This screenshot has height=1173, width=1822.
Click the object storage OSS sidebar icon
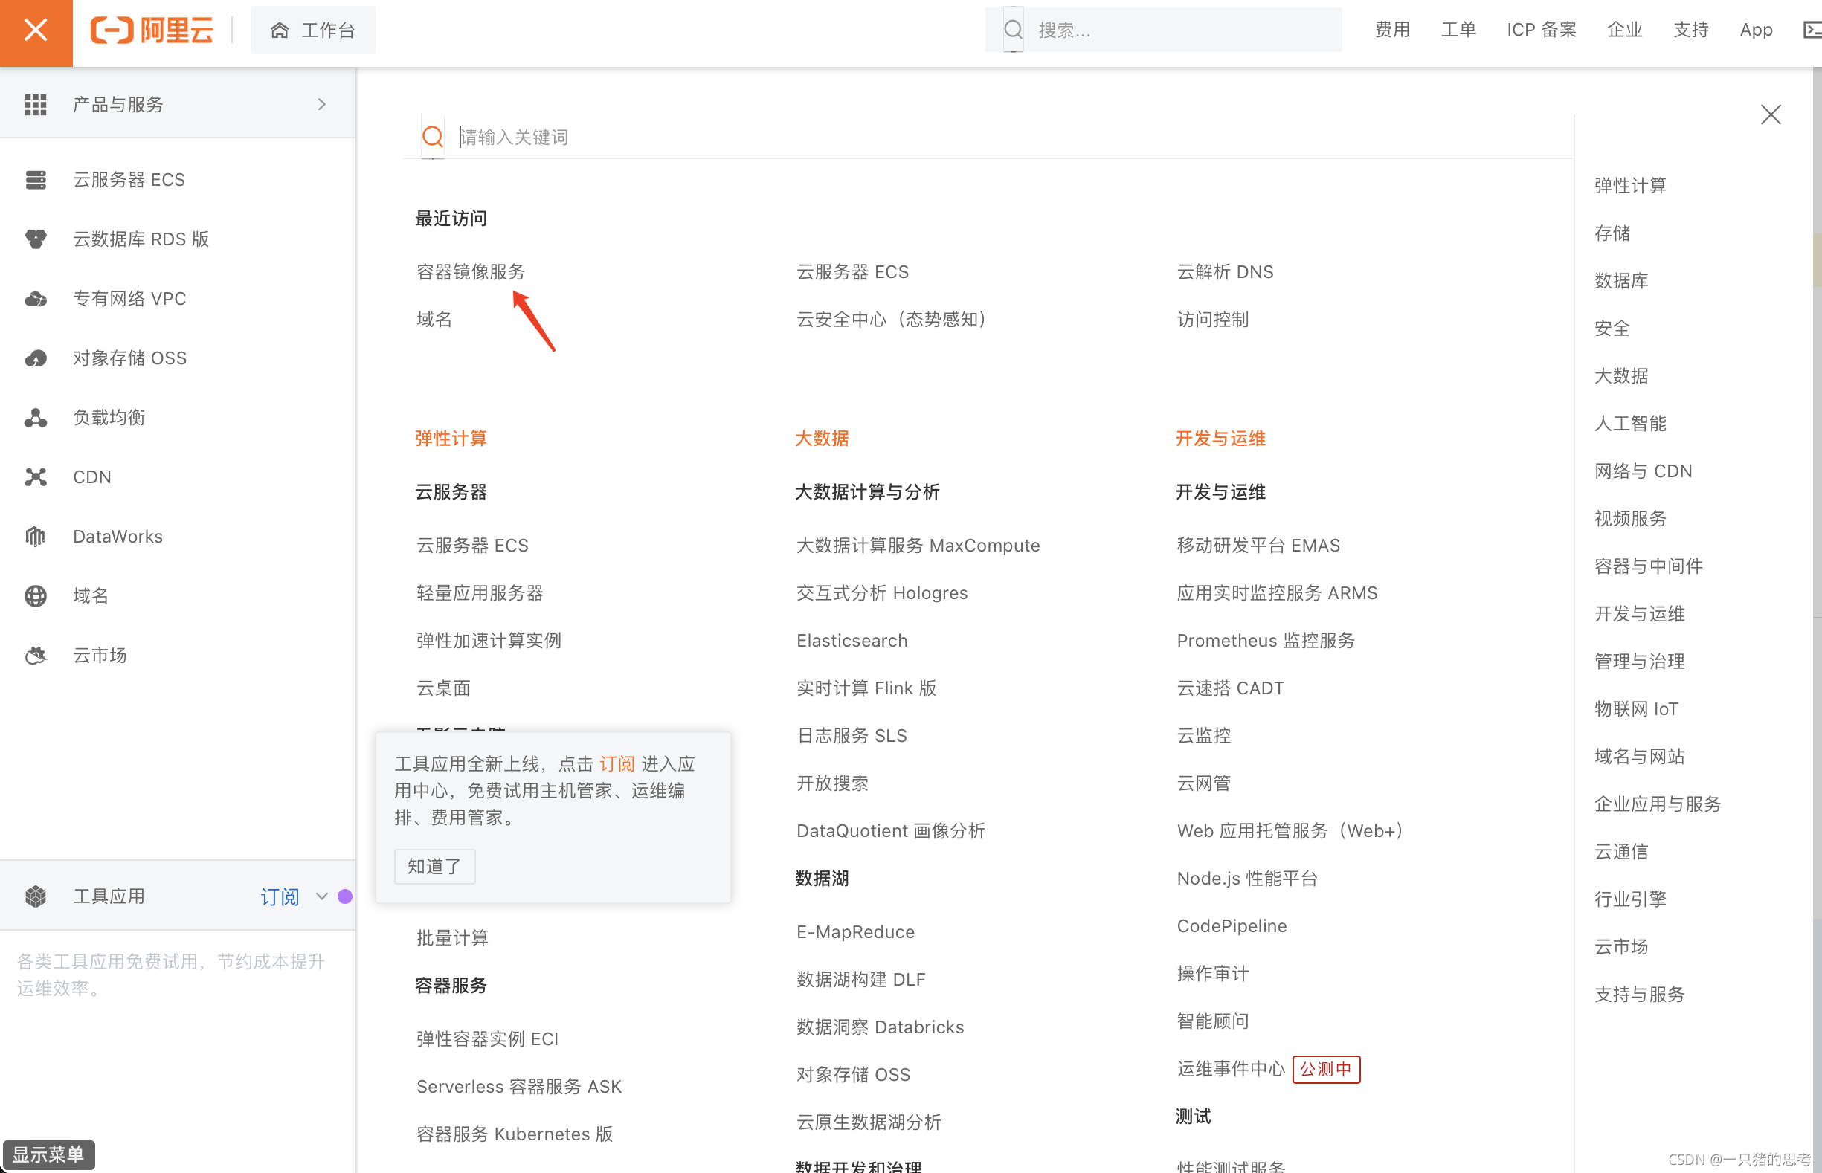coord(36,358)
